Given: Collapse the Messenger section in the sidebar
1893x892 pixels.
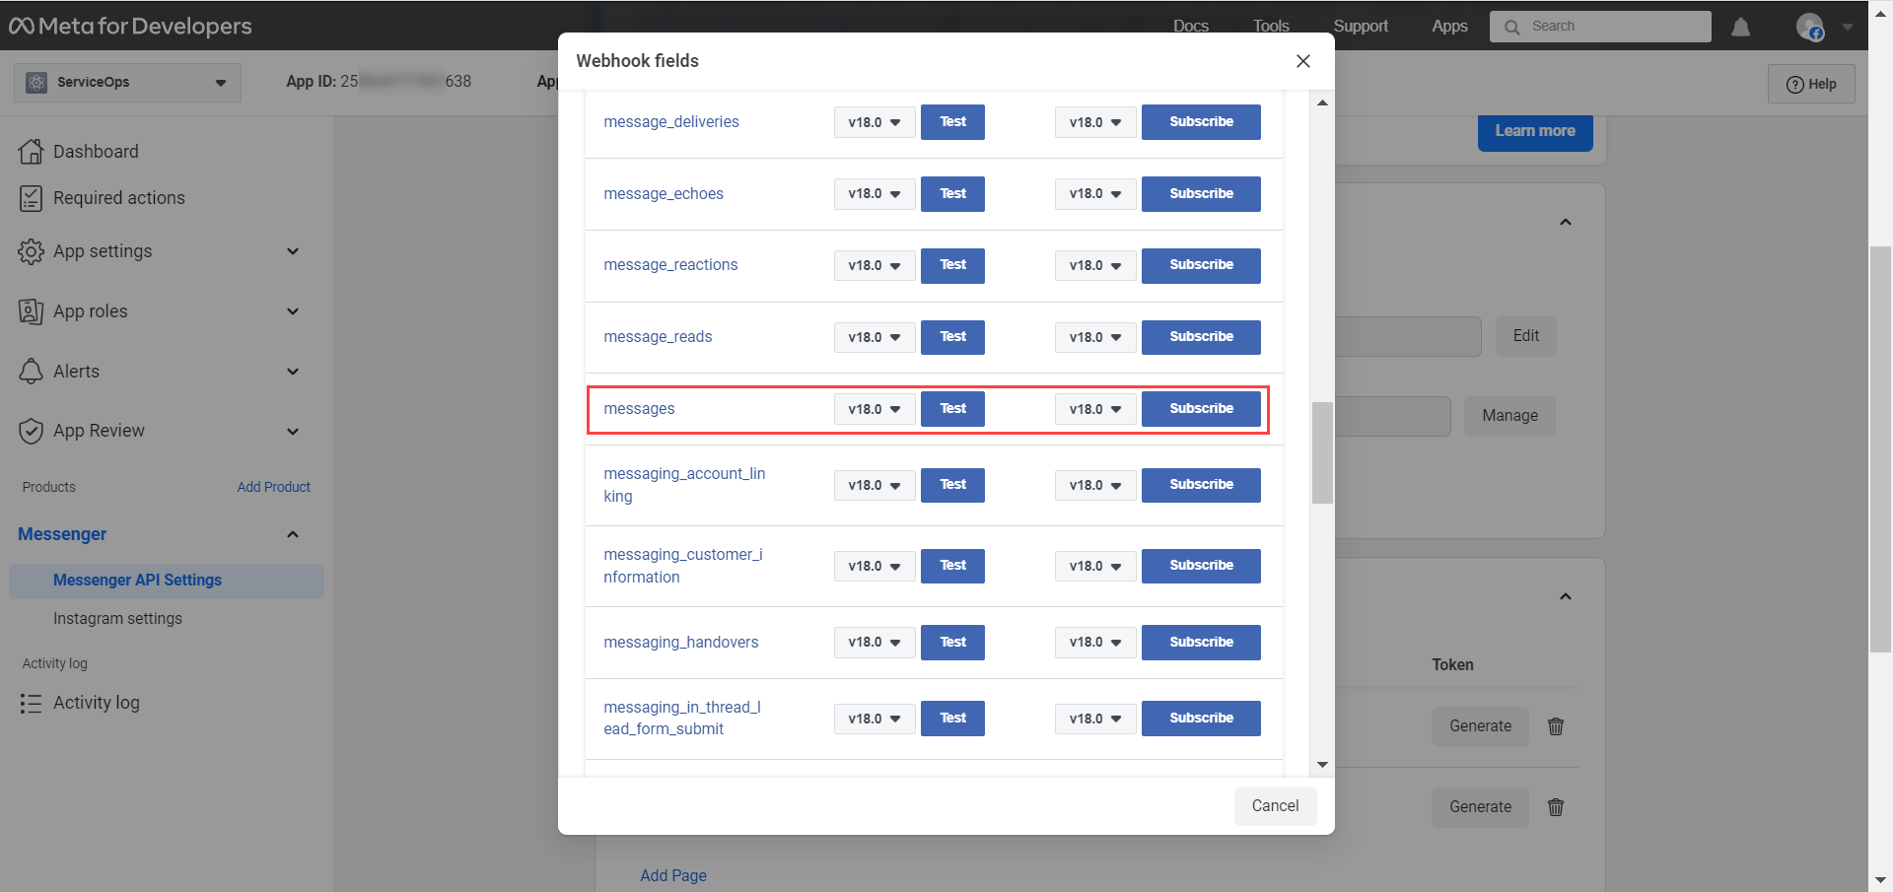Looking at the screenshot, I should tap(293, 534).
